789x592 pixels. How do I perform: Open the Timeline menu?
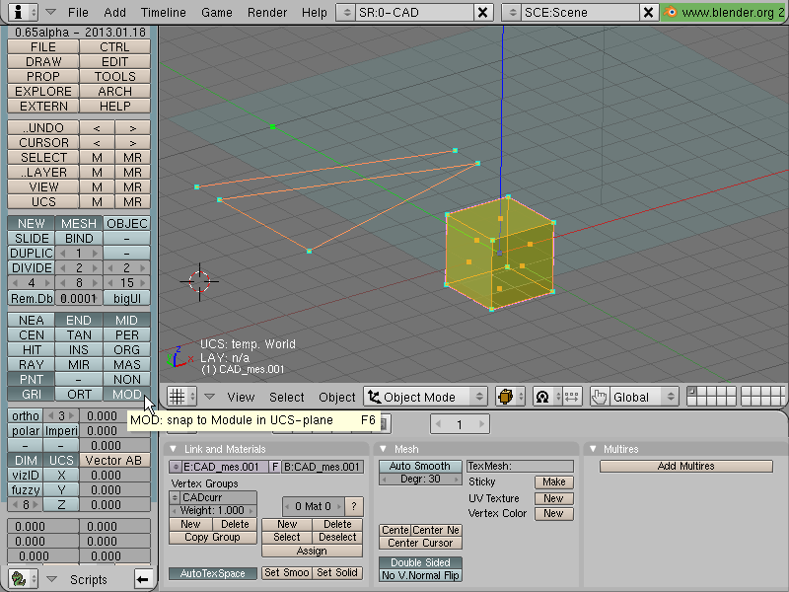click(163, 12)
